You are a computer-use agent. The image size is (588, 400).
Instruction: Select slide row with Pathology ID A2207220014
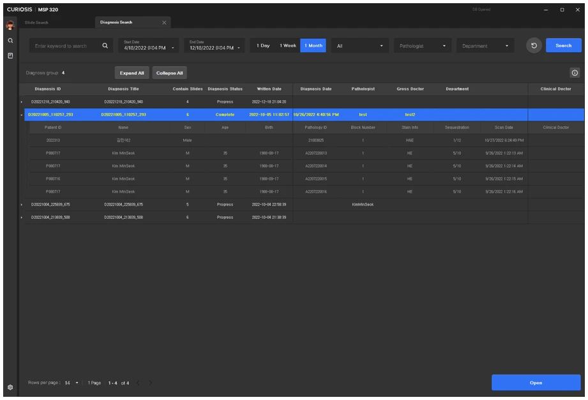(306, 166)
